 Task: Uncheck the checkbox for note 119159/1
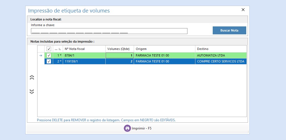tap(49, 61)
